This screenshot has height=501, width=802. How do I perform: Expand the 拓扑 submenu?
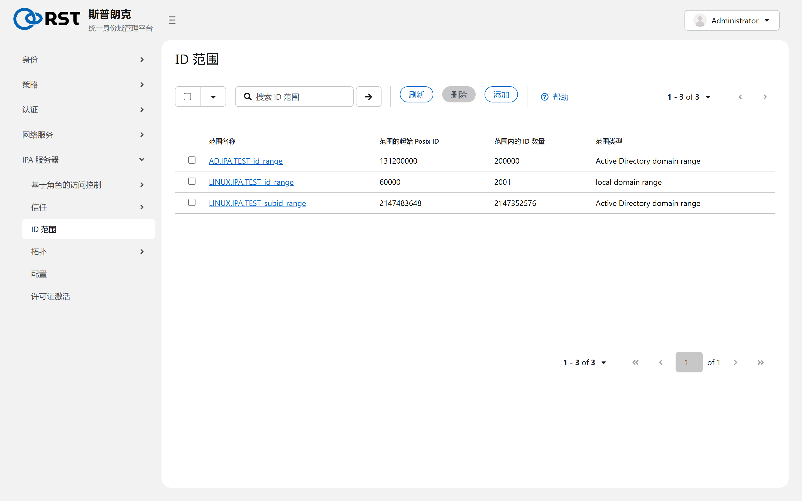point(88,252)
